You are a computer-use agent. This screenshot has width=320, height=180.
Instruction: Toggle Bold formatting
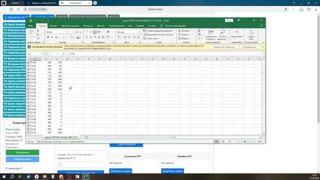(48, 37)
